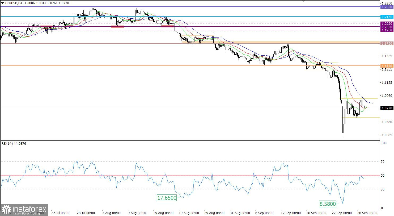Select the 1.2300 purple price tag

pyautogui.click(x=387, y=7)
